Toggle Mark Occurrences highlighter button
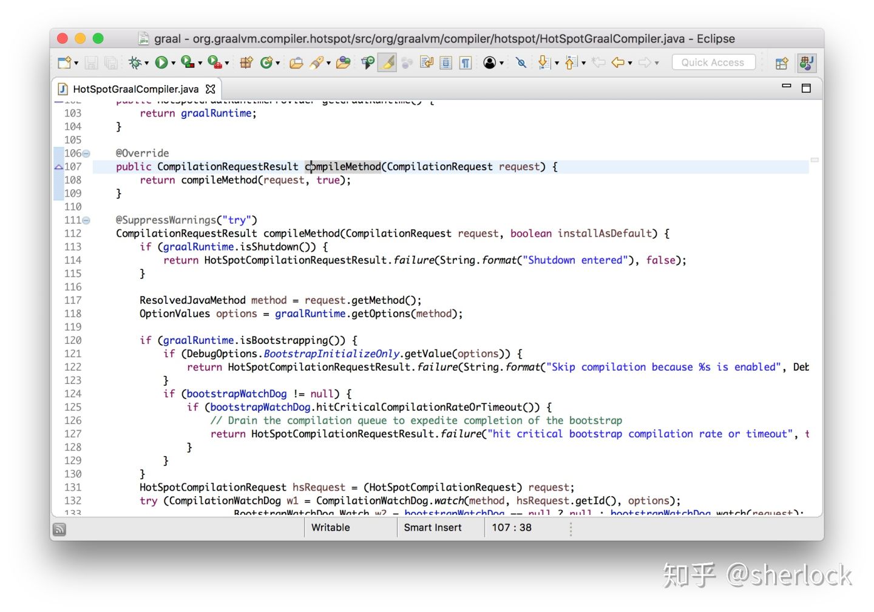Image resolution: width=874 pixels, height=612 pixels. tap(387, 62)
